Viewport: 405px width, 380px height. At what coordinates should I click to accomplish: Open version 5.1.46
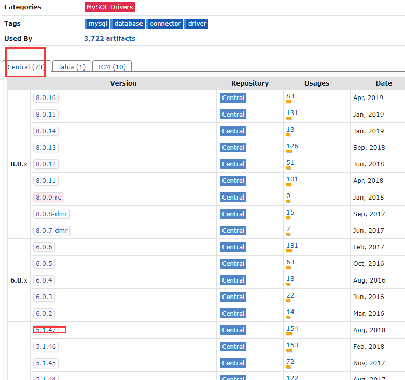46,346
